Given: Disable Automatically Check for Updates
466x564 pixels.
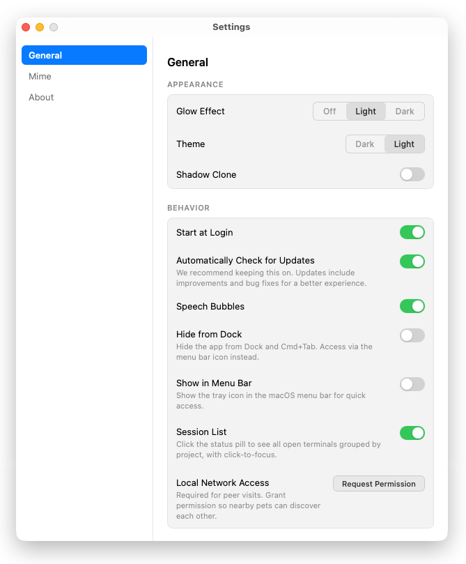Looking at the screenshot, I should pyautogui.click(x=412, y=260).
